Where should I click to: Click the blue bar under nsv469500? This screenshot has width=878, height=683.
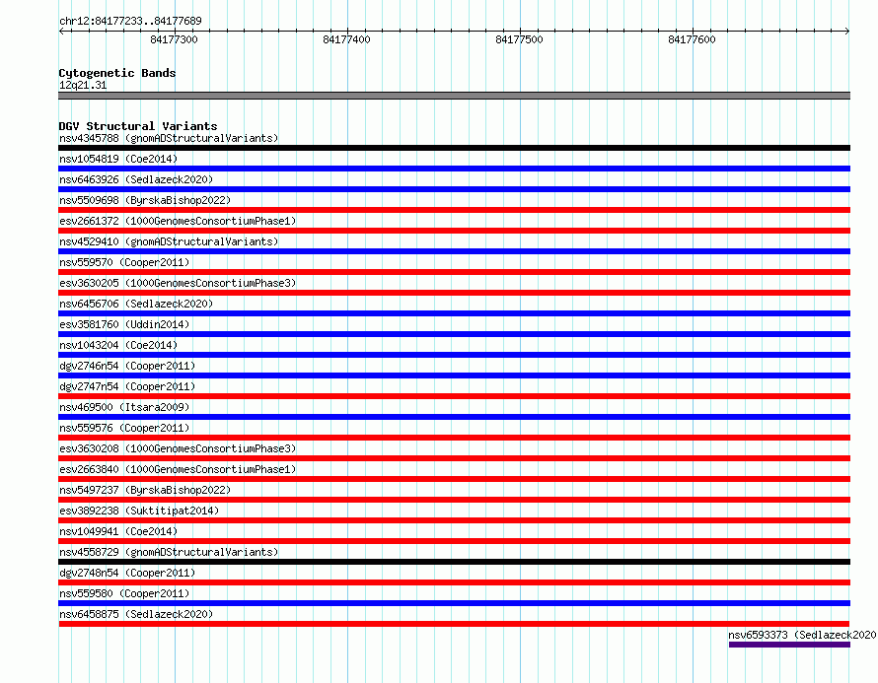(x=454, y=417)
